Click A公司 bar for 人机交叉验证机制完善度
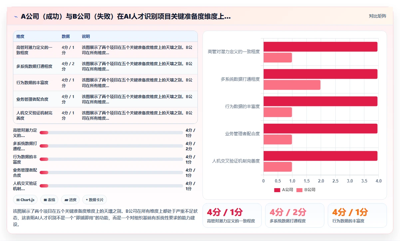The image size is (400, 241). (x=320, y=156)
